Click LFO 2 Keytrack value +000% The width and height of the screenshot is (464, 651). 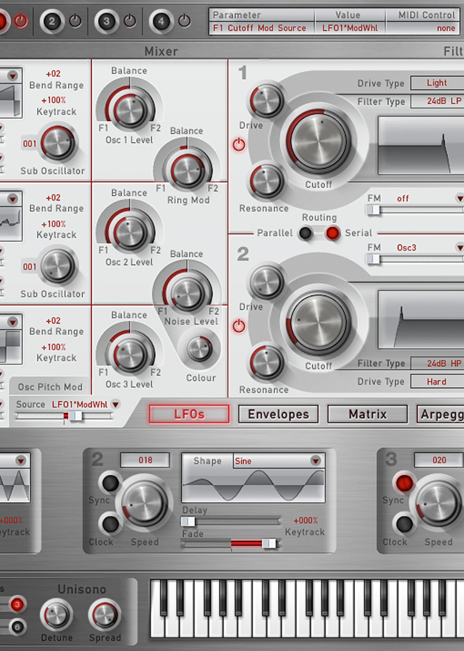(305, 520)
